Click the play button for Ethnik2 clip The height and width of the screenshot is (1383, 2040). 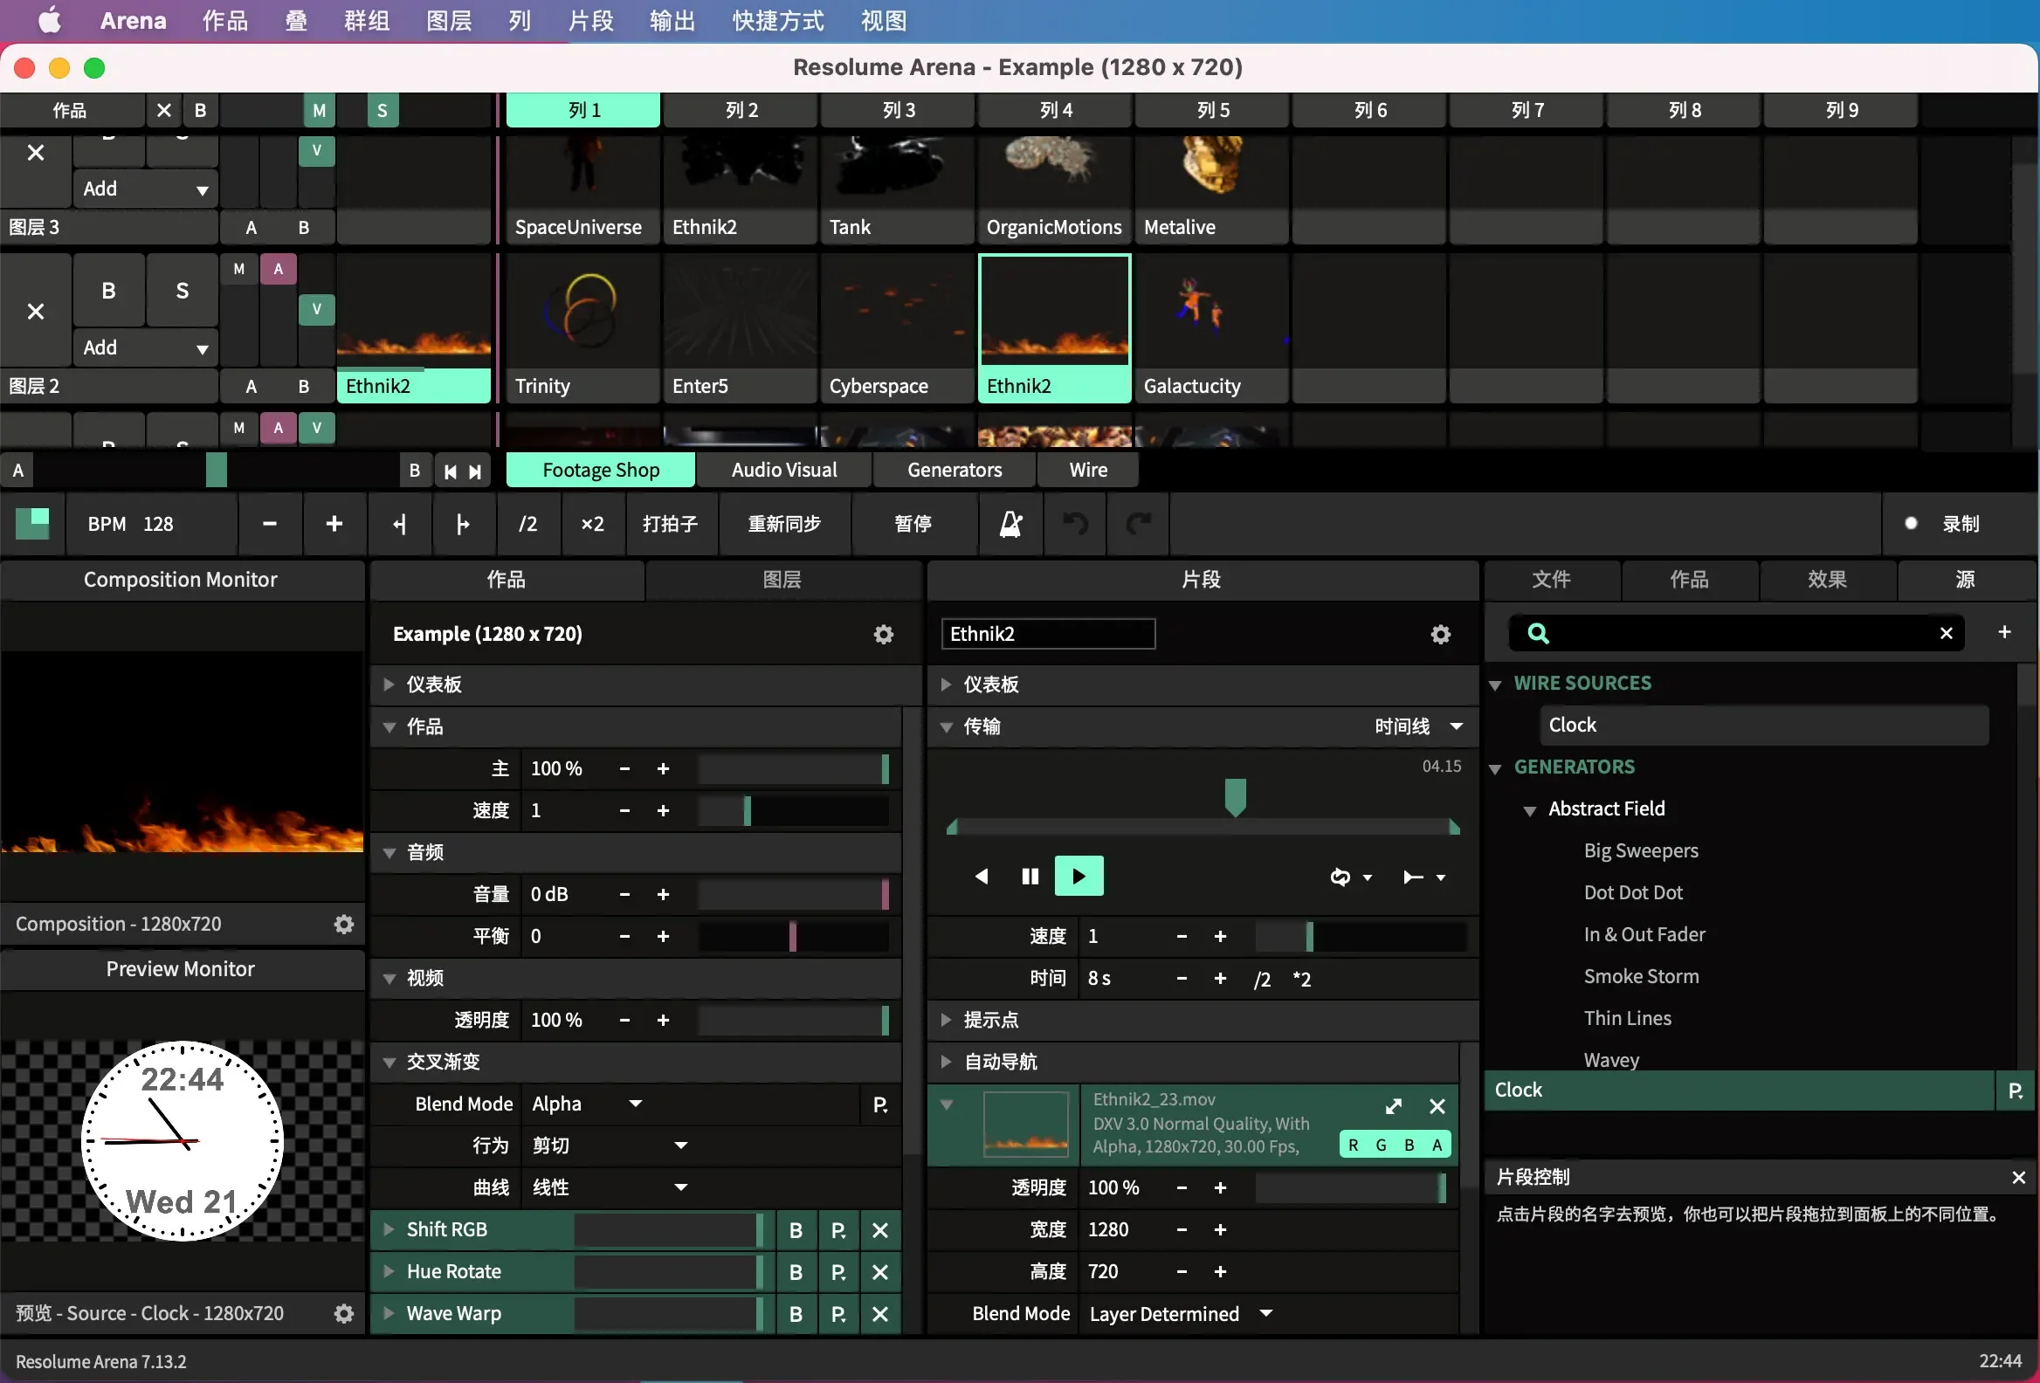pos(1080,877)
